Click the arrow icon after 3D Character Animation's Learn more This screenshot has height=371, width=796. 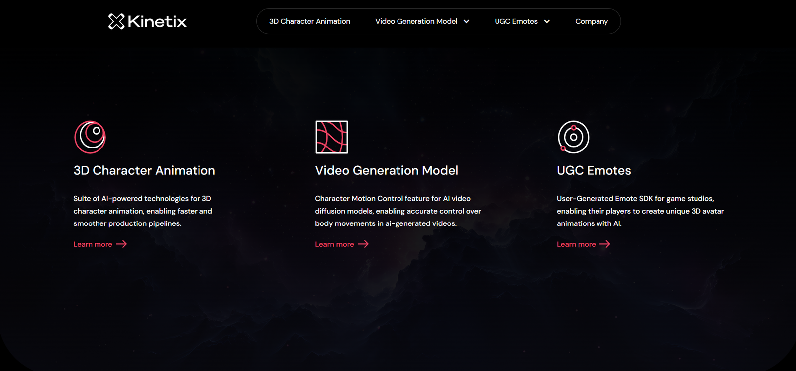[x=121, y=244]
